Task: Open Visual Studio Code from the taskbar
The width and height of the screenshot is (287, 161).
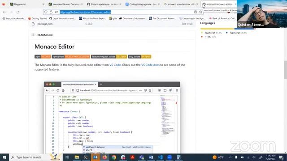Action: (x=161, y=157)
